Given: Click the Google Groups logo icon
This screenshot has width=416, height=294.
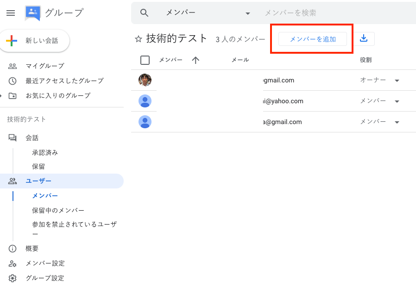Looking at the screenshot, I should tap(32, 13).
